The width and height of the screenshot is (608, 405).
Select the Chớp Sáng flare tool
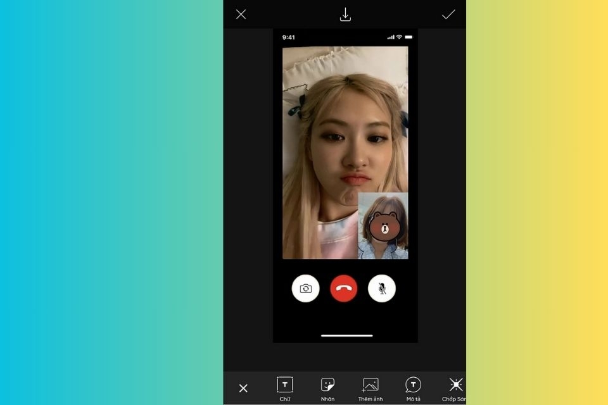click(x=454, y=389)
